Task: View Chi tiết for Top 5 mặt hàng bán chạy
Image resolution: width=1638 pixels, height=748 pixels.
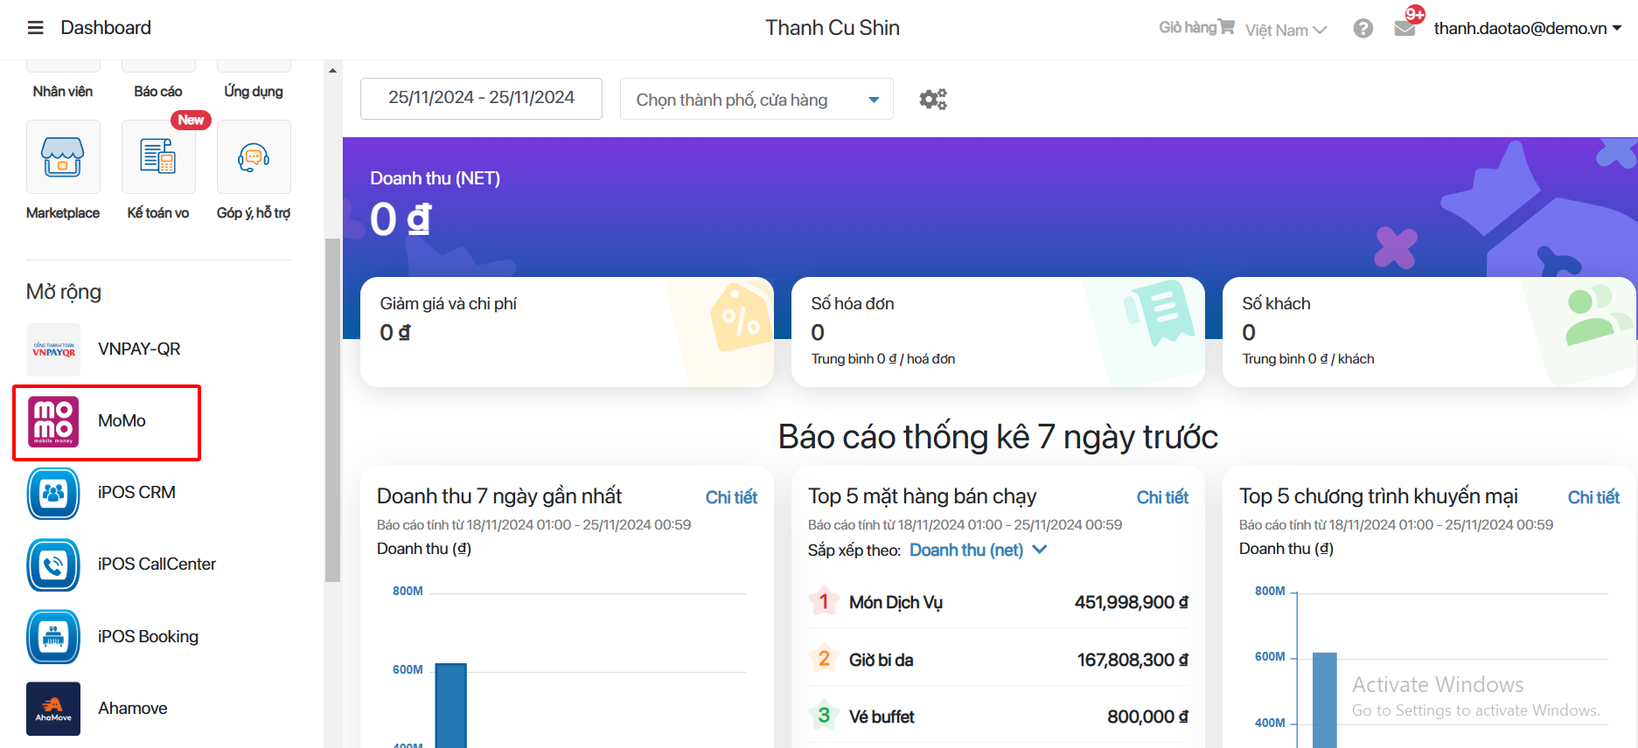Action: (x=1161, y=497)
